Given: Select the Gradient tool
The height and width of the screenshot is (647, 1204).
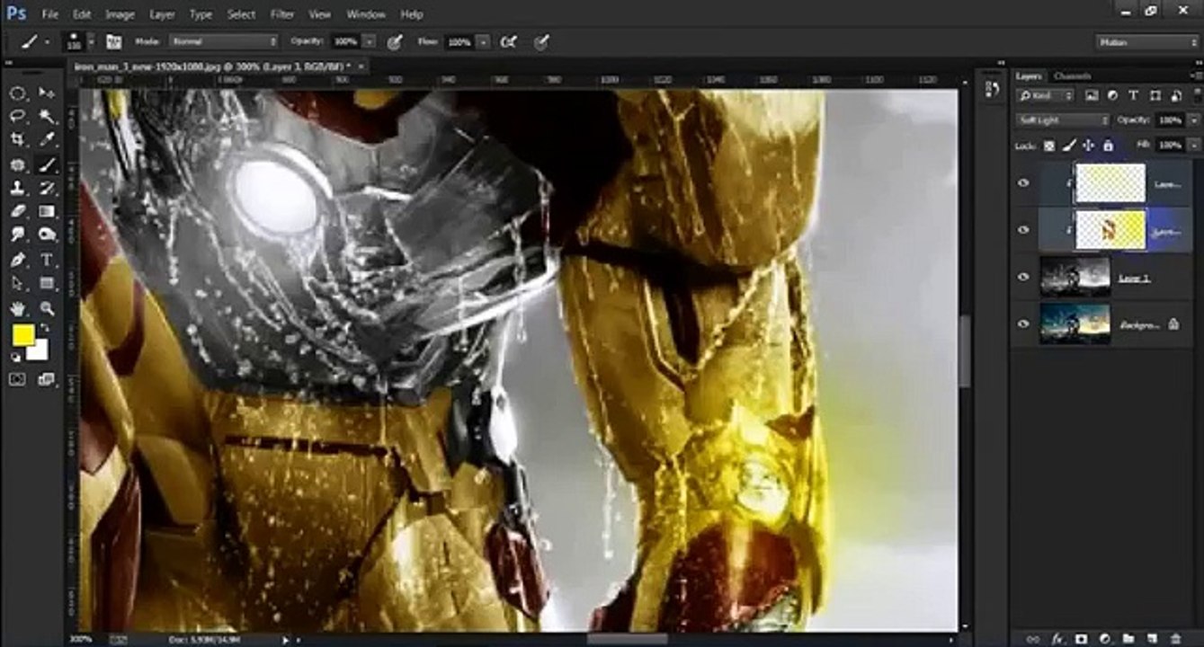Looking at the screenshot, I should point(47,211).
